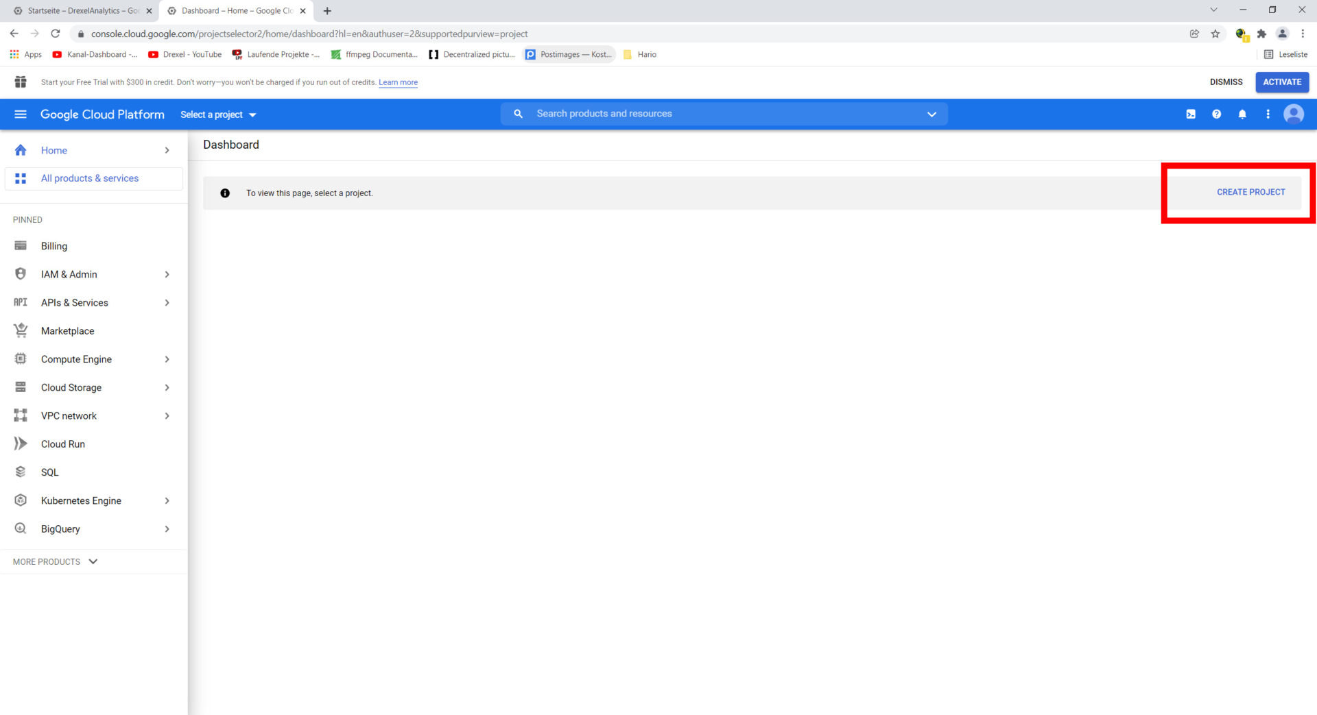The width and height of the screenshot is (1317, 715).
Task: Click the CREATE PROJECT button
Action: 1250,192
